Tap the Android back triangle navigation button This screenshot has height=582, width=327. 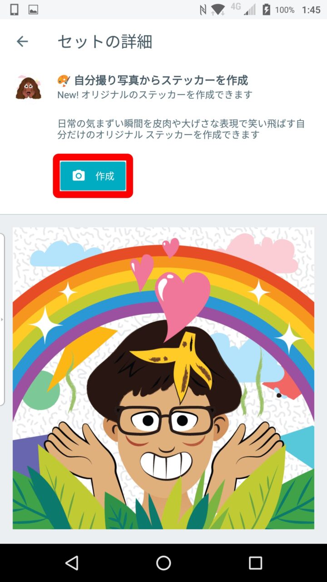pos(72,563)
